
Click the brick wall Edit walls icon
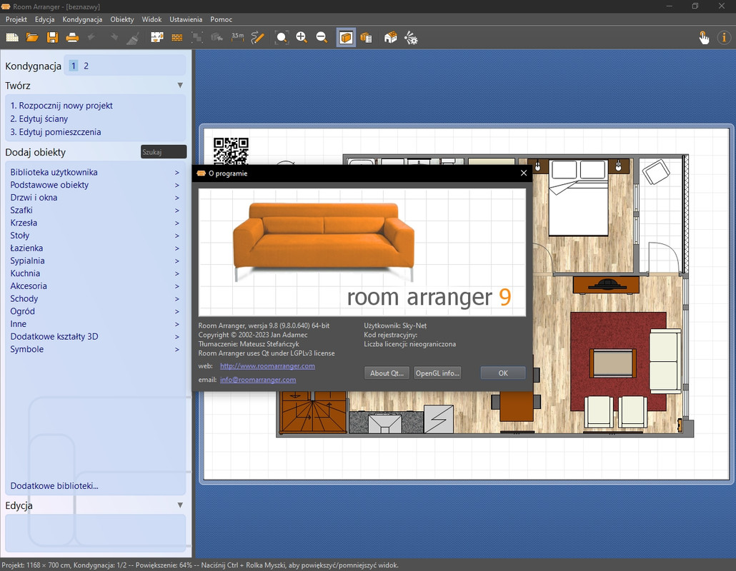(x=177, y=38)
